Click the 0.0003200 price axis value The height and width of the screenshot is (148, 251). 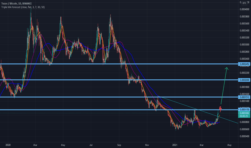(245, 38)
